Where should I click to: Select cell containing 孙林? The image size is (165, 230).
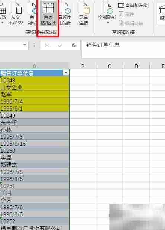pyautogui.click(x=35, y=129)
